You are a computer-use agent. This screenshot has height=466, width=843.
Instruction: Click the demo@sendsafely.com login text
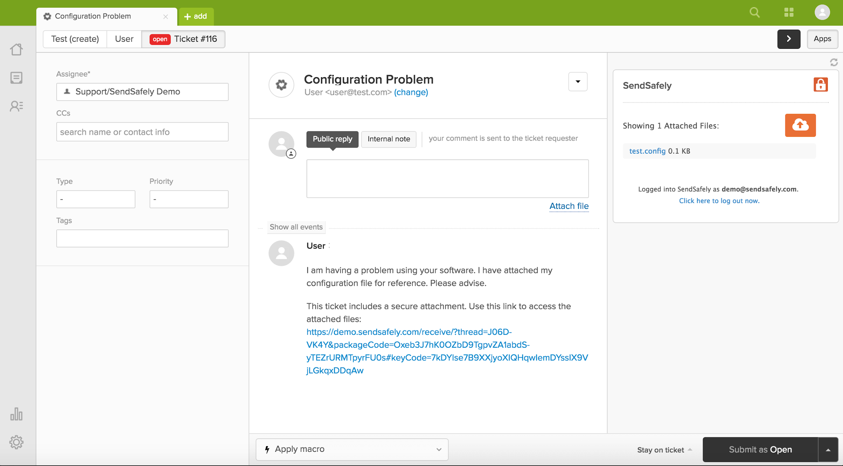pyautogui.click(x=759, y=189)
